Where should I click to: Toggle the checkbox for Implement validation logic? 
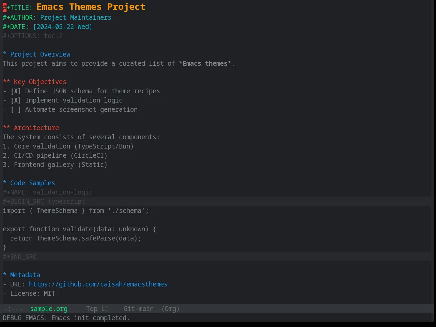16,100
